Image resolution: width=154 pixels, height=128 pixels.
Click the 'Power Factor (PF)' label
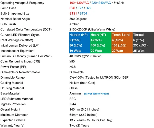(13, 67)
